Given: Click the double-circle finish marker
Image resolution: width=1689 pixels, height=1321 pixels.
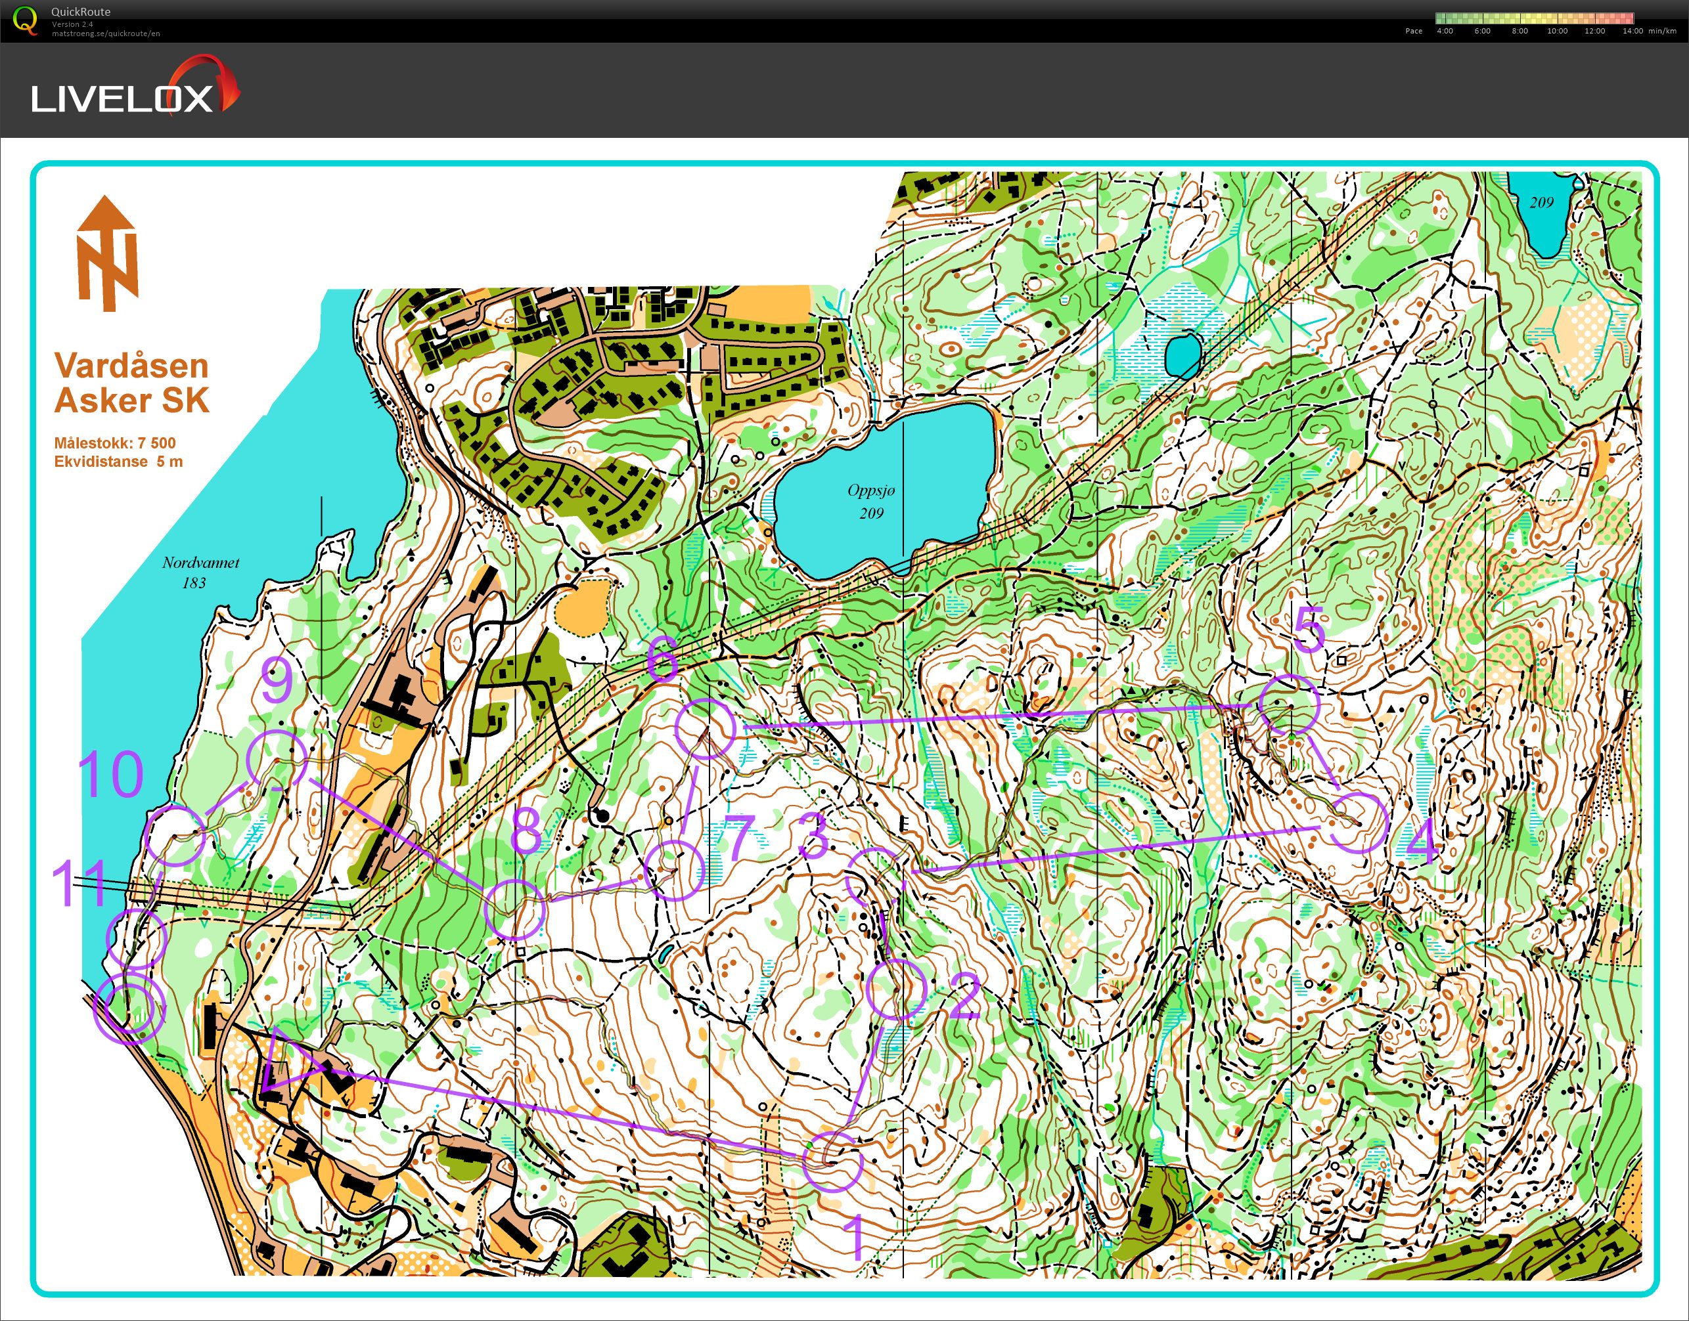Looking at the screenshot, I should point(129,1008).
